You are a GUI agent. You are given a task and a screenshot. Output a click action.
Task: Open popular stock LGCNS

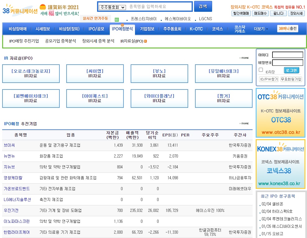coord(205,19)
